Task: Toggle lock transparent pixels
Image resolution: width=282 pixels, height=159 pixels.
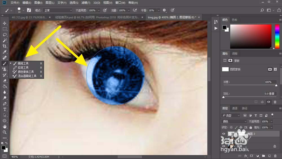Action: point(231,127)
